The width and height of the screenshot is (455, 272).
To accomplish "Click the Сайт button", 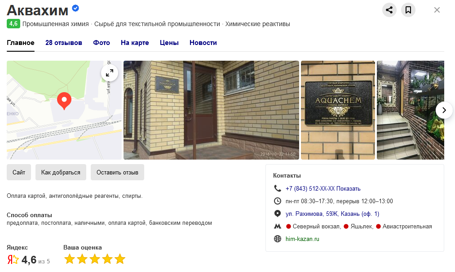I will [x=19, y=172].
